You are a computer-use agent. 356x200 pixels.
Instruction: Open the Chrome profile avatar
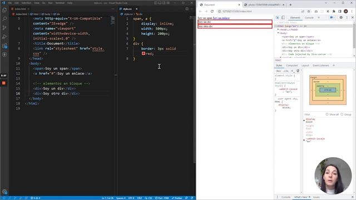(345, 11)
